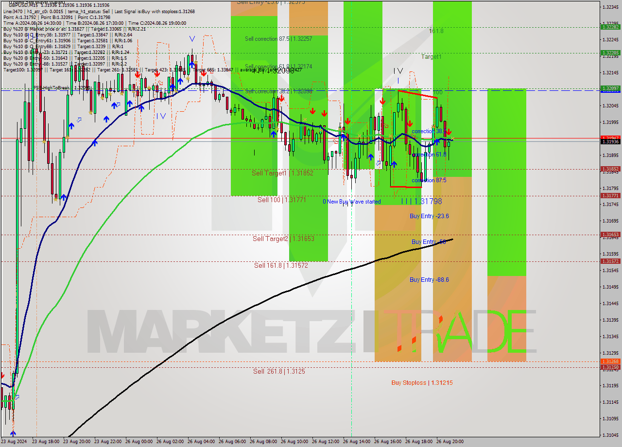Click the 'Sell 100 | 1.31771' label
622x447 pixels.
click(x=282, y=200)
